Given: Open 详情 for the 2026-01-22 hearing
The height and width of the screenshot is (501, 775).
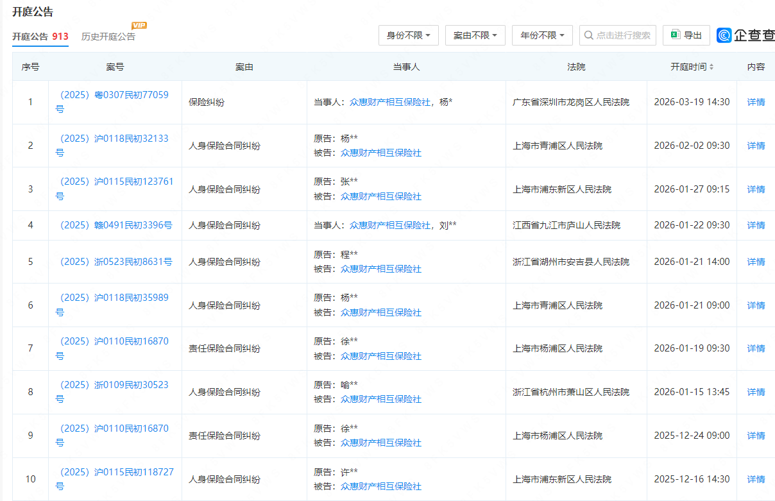Looking at the screenshot, I should 756,225.
